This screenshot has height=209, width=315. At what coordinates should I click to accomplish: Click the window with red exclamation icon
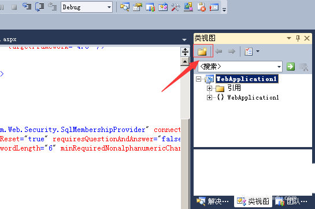click(214, 8)
